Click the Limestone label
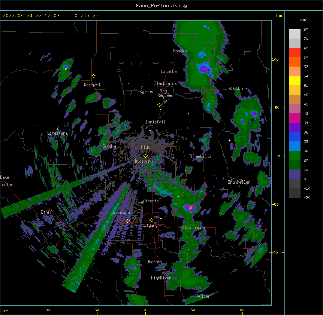323x315 pixels. tap(57, 133)
